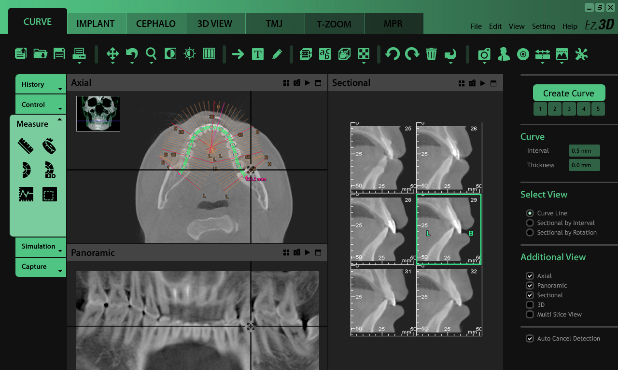Image resolution: width=618 pixels, height=370 pixels.
Task: Switch to the 3D VIEW tab
Action: [x=215, y=24]
